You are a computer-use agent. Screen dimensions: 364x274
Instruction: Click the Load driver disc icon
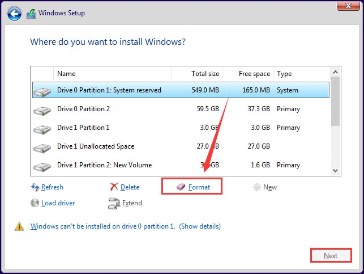click(x=35, y=203)
